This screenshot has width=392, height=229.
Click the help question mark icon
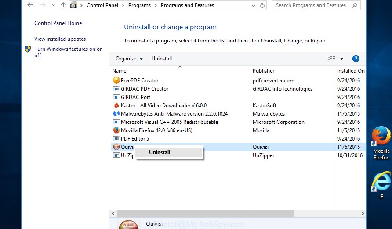coord(356,59)
